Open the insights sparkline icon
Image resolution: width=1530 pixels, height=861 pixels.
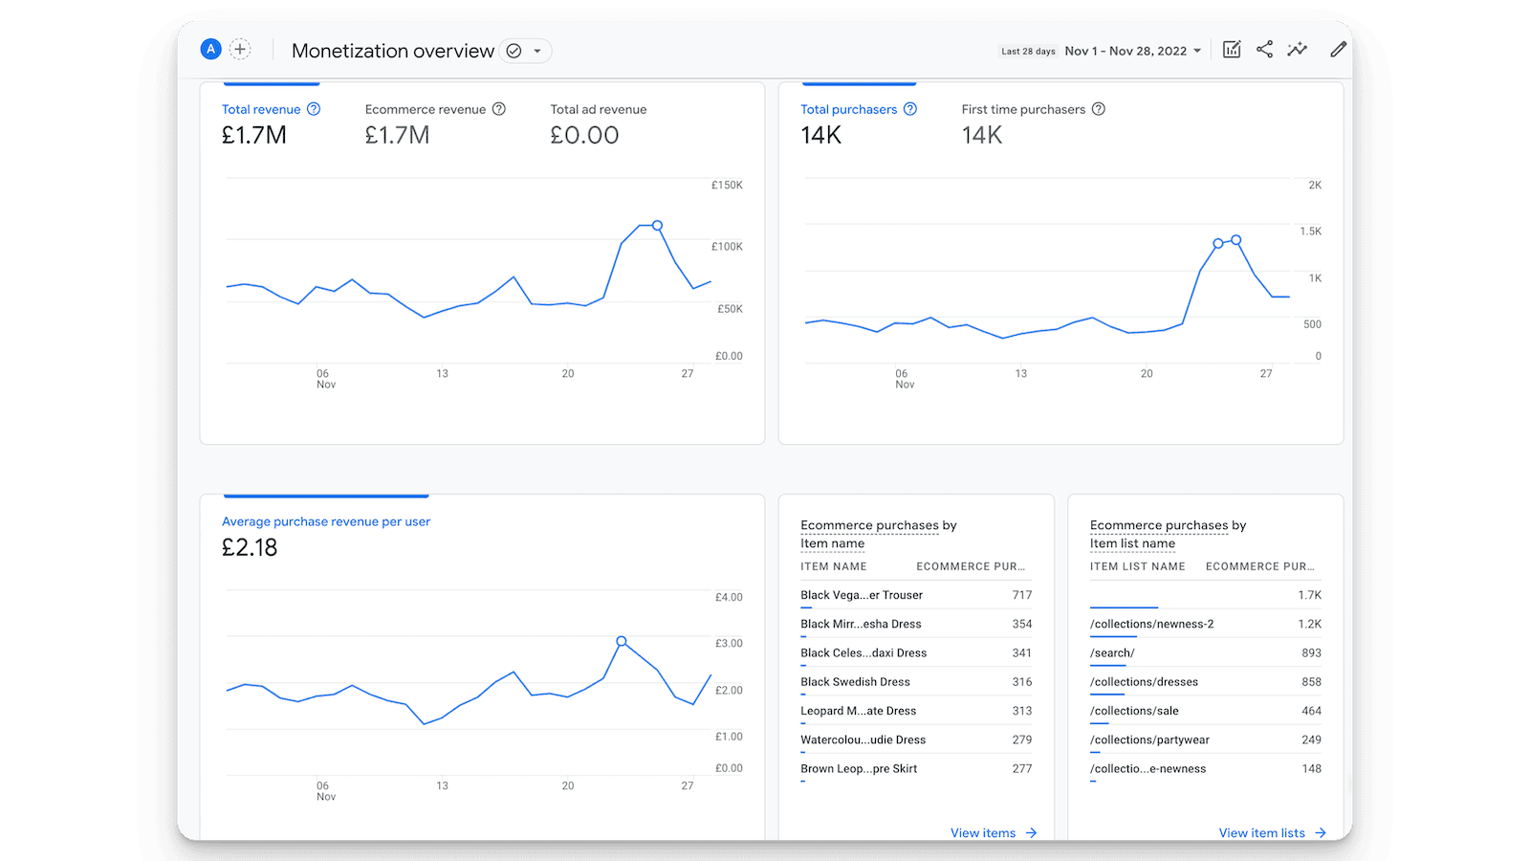coord(1298,50)
